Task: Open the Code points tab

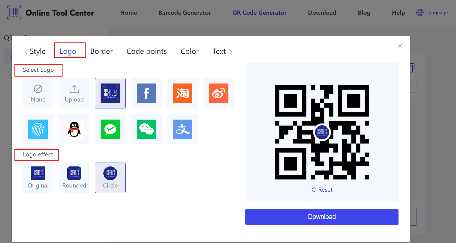Action: (146, 51)
